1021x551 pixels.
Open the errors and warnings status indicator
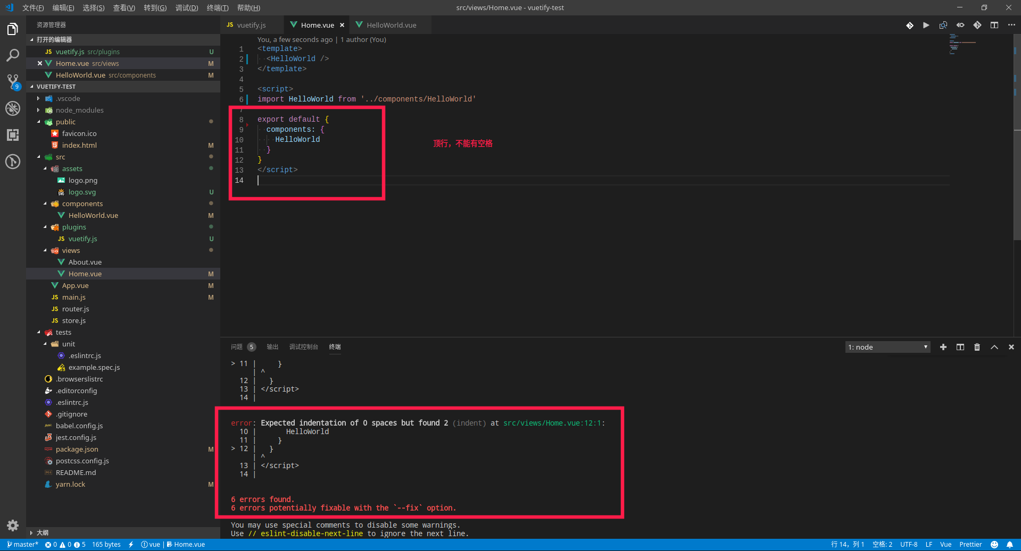coord(65,545)
